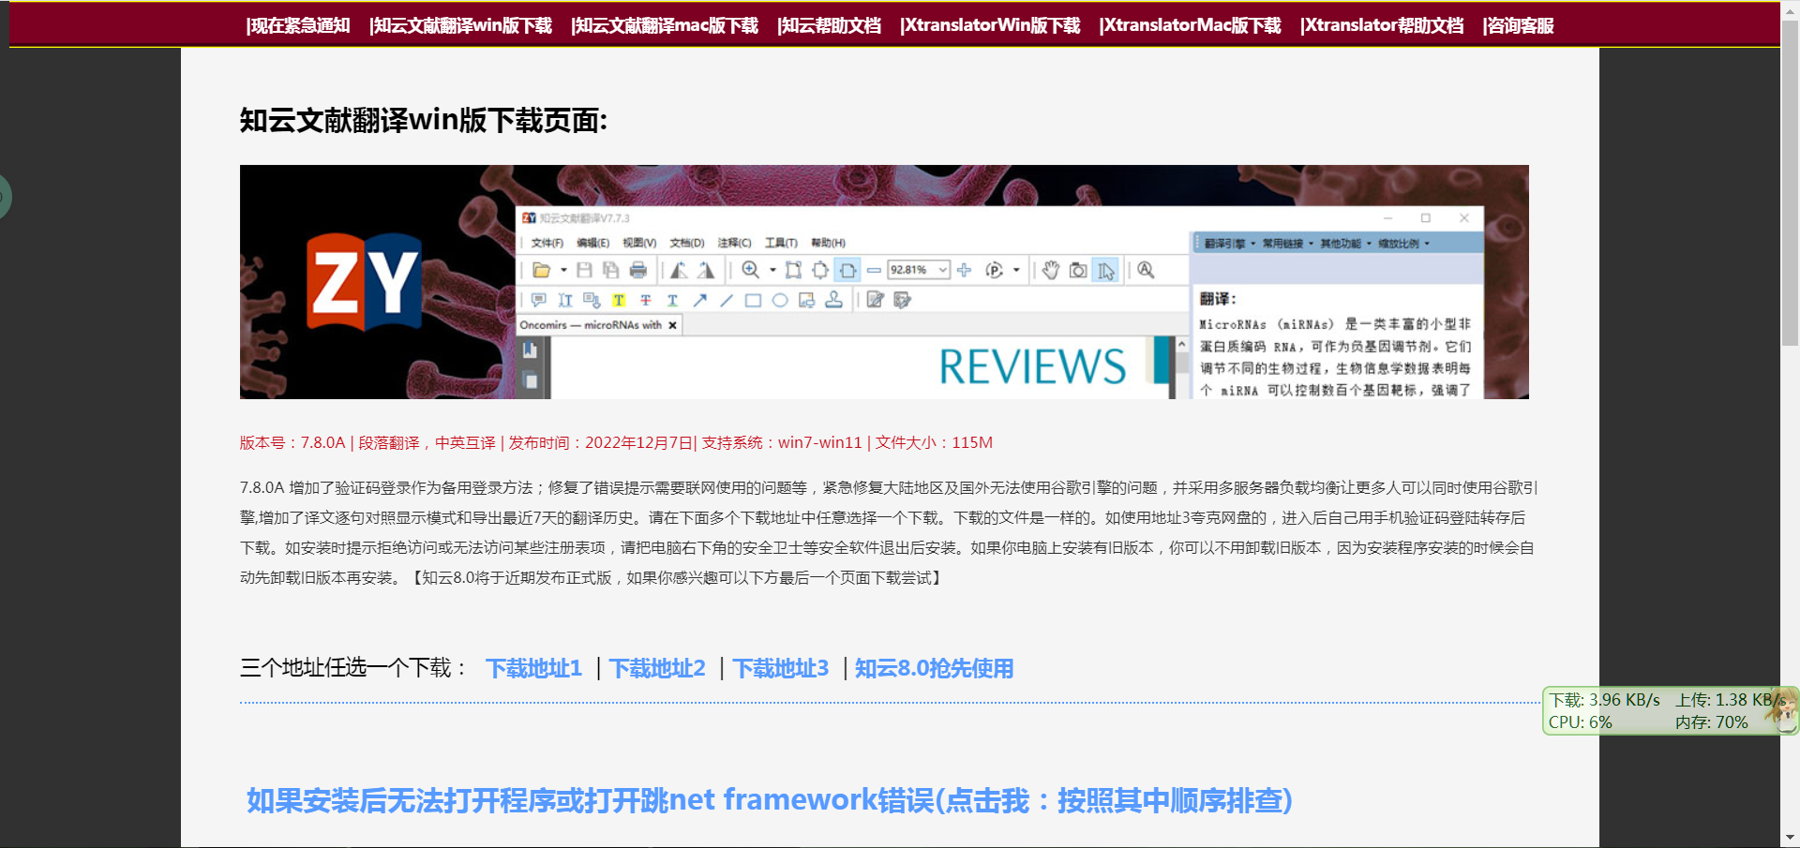Click the page's vertical scrollbar thumb
The height and width of the screenshot is (848, 1800).
[x=1790, y=183]
